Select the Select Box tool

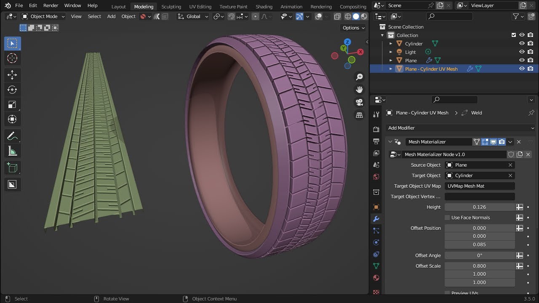coord(12,43)
